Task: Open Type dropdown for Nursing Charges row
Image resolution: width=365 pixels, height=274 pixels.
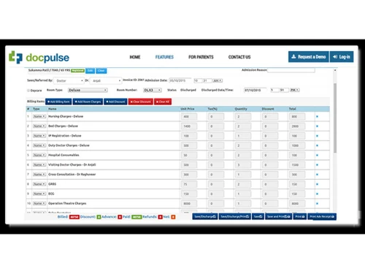Action: tap(39, 116)
